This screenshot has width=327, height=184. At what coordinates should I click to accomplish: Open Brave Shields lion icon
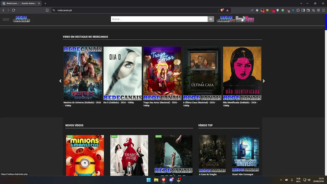(222, 10)
